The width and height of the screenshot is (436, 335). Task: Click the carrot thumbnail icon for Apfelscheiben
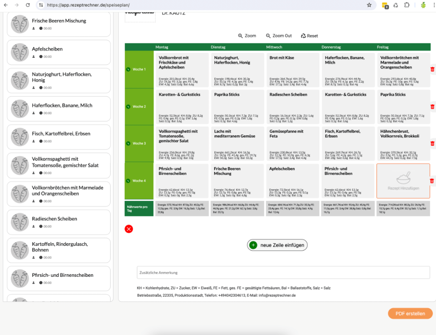(x=20, y=52)
